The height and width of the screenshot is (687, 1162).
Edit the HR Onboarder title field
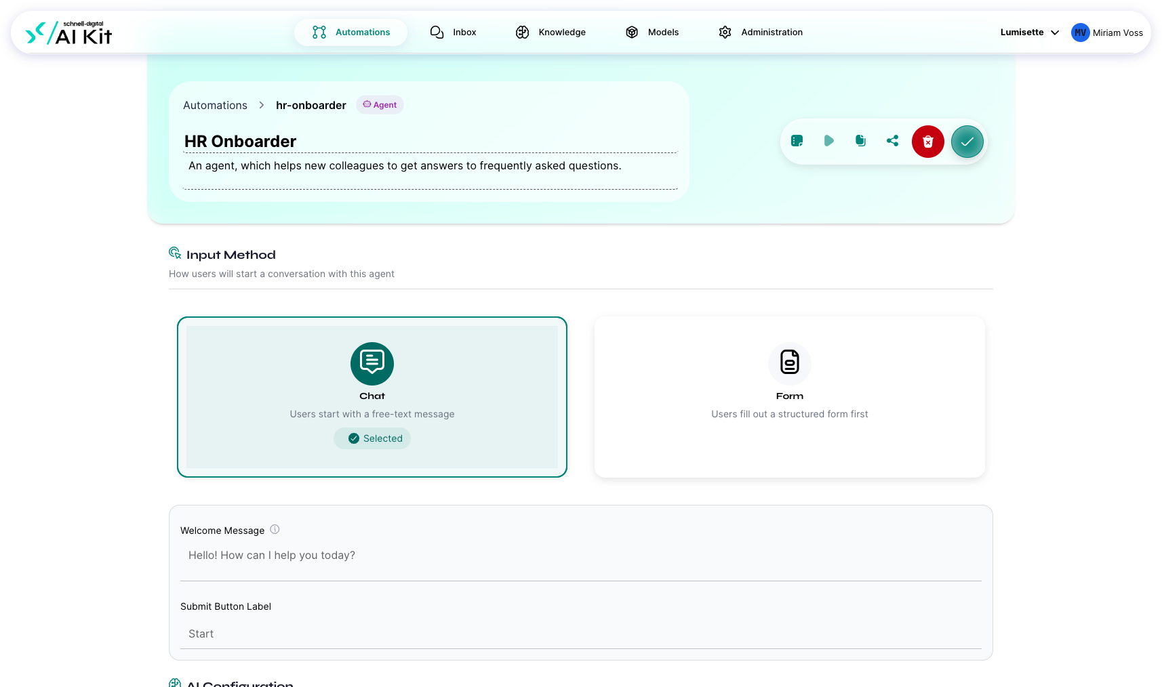(430, 142)
